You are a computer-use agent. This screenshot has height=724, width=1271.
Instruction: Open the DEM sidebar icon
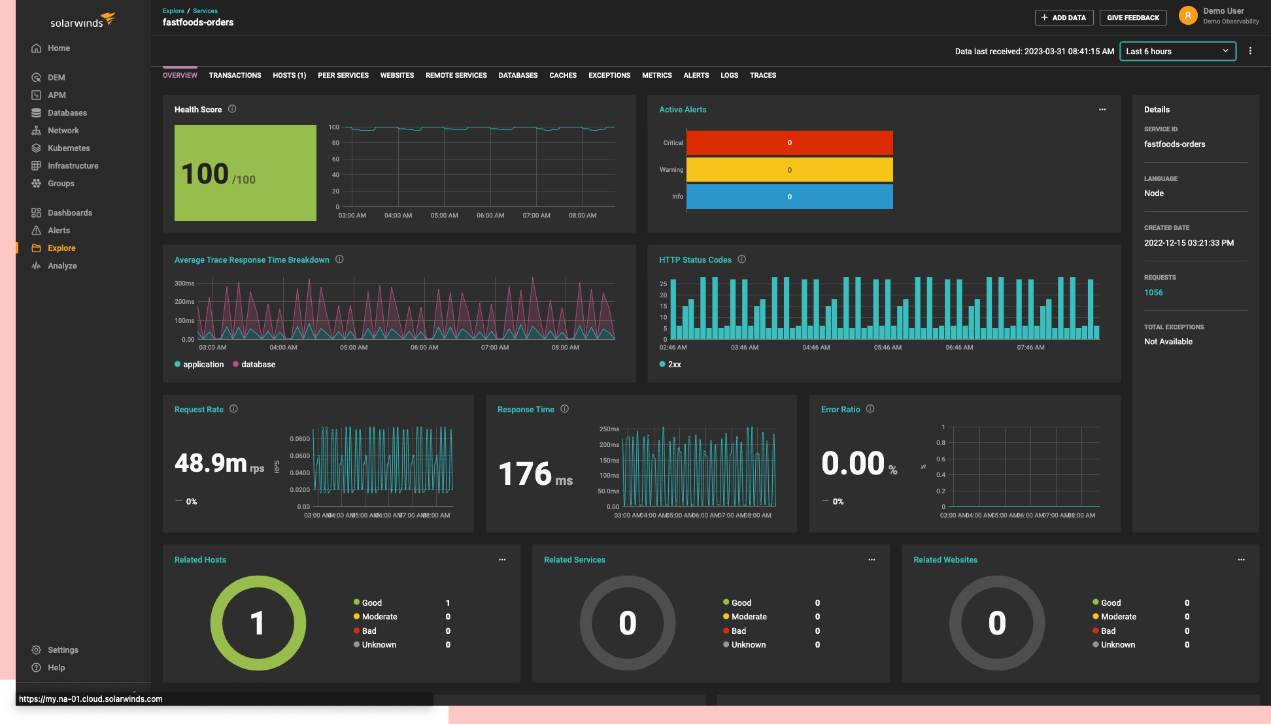click(37, 78)
